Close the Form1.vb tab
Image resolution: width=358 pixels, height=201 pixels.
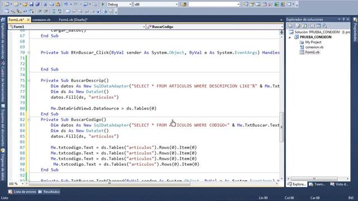tap(28, 20)
